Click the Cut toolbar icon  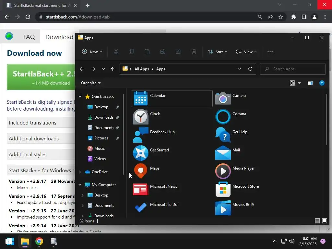(x=116, y=52)
